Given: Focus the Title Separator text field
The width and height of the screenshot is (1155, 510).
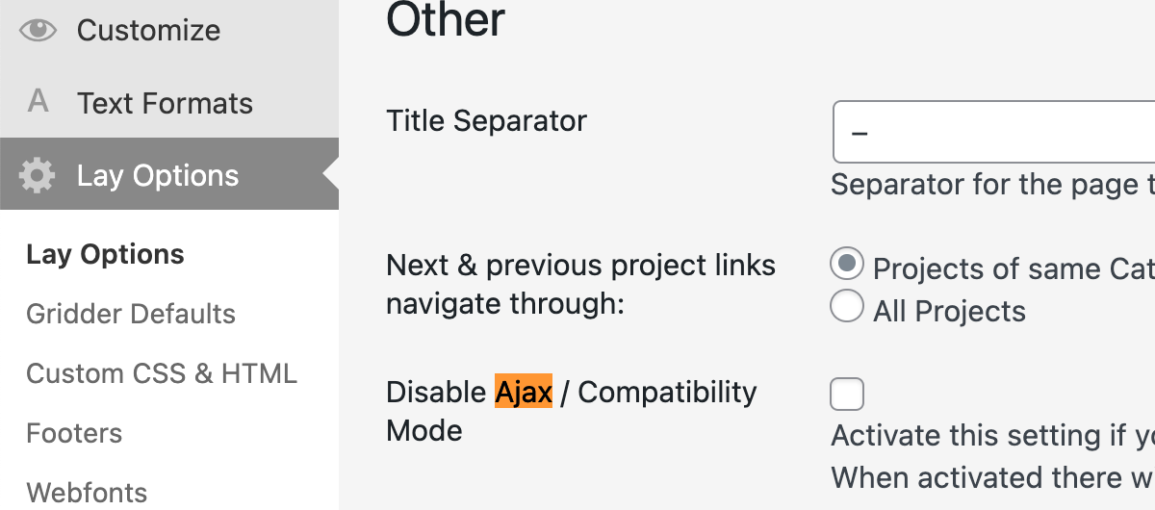Looking at the screenshot, I should 991,132.
